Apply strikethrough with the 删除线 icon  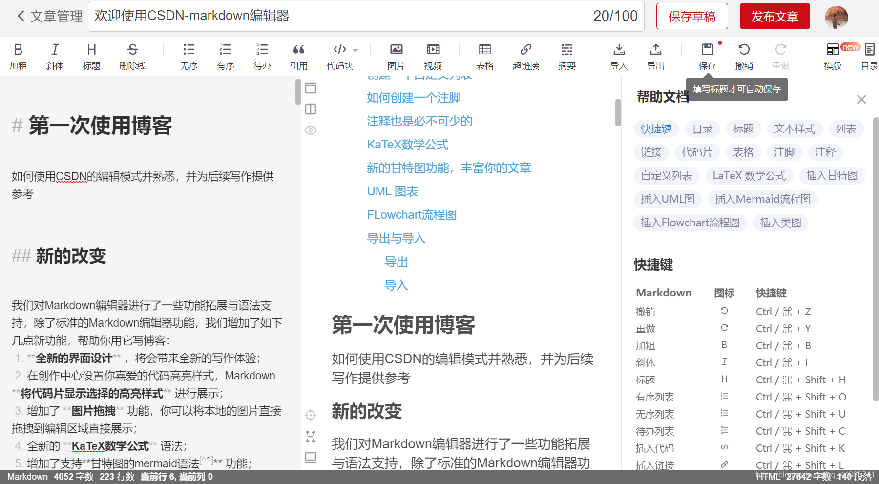[x=132, y=56]
